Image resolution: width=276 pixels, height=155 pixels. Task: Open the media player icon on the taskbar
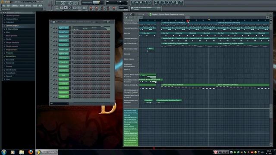click(13, 152)
